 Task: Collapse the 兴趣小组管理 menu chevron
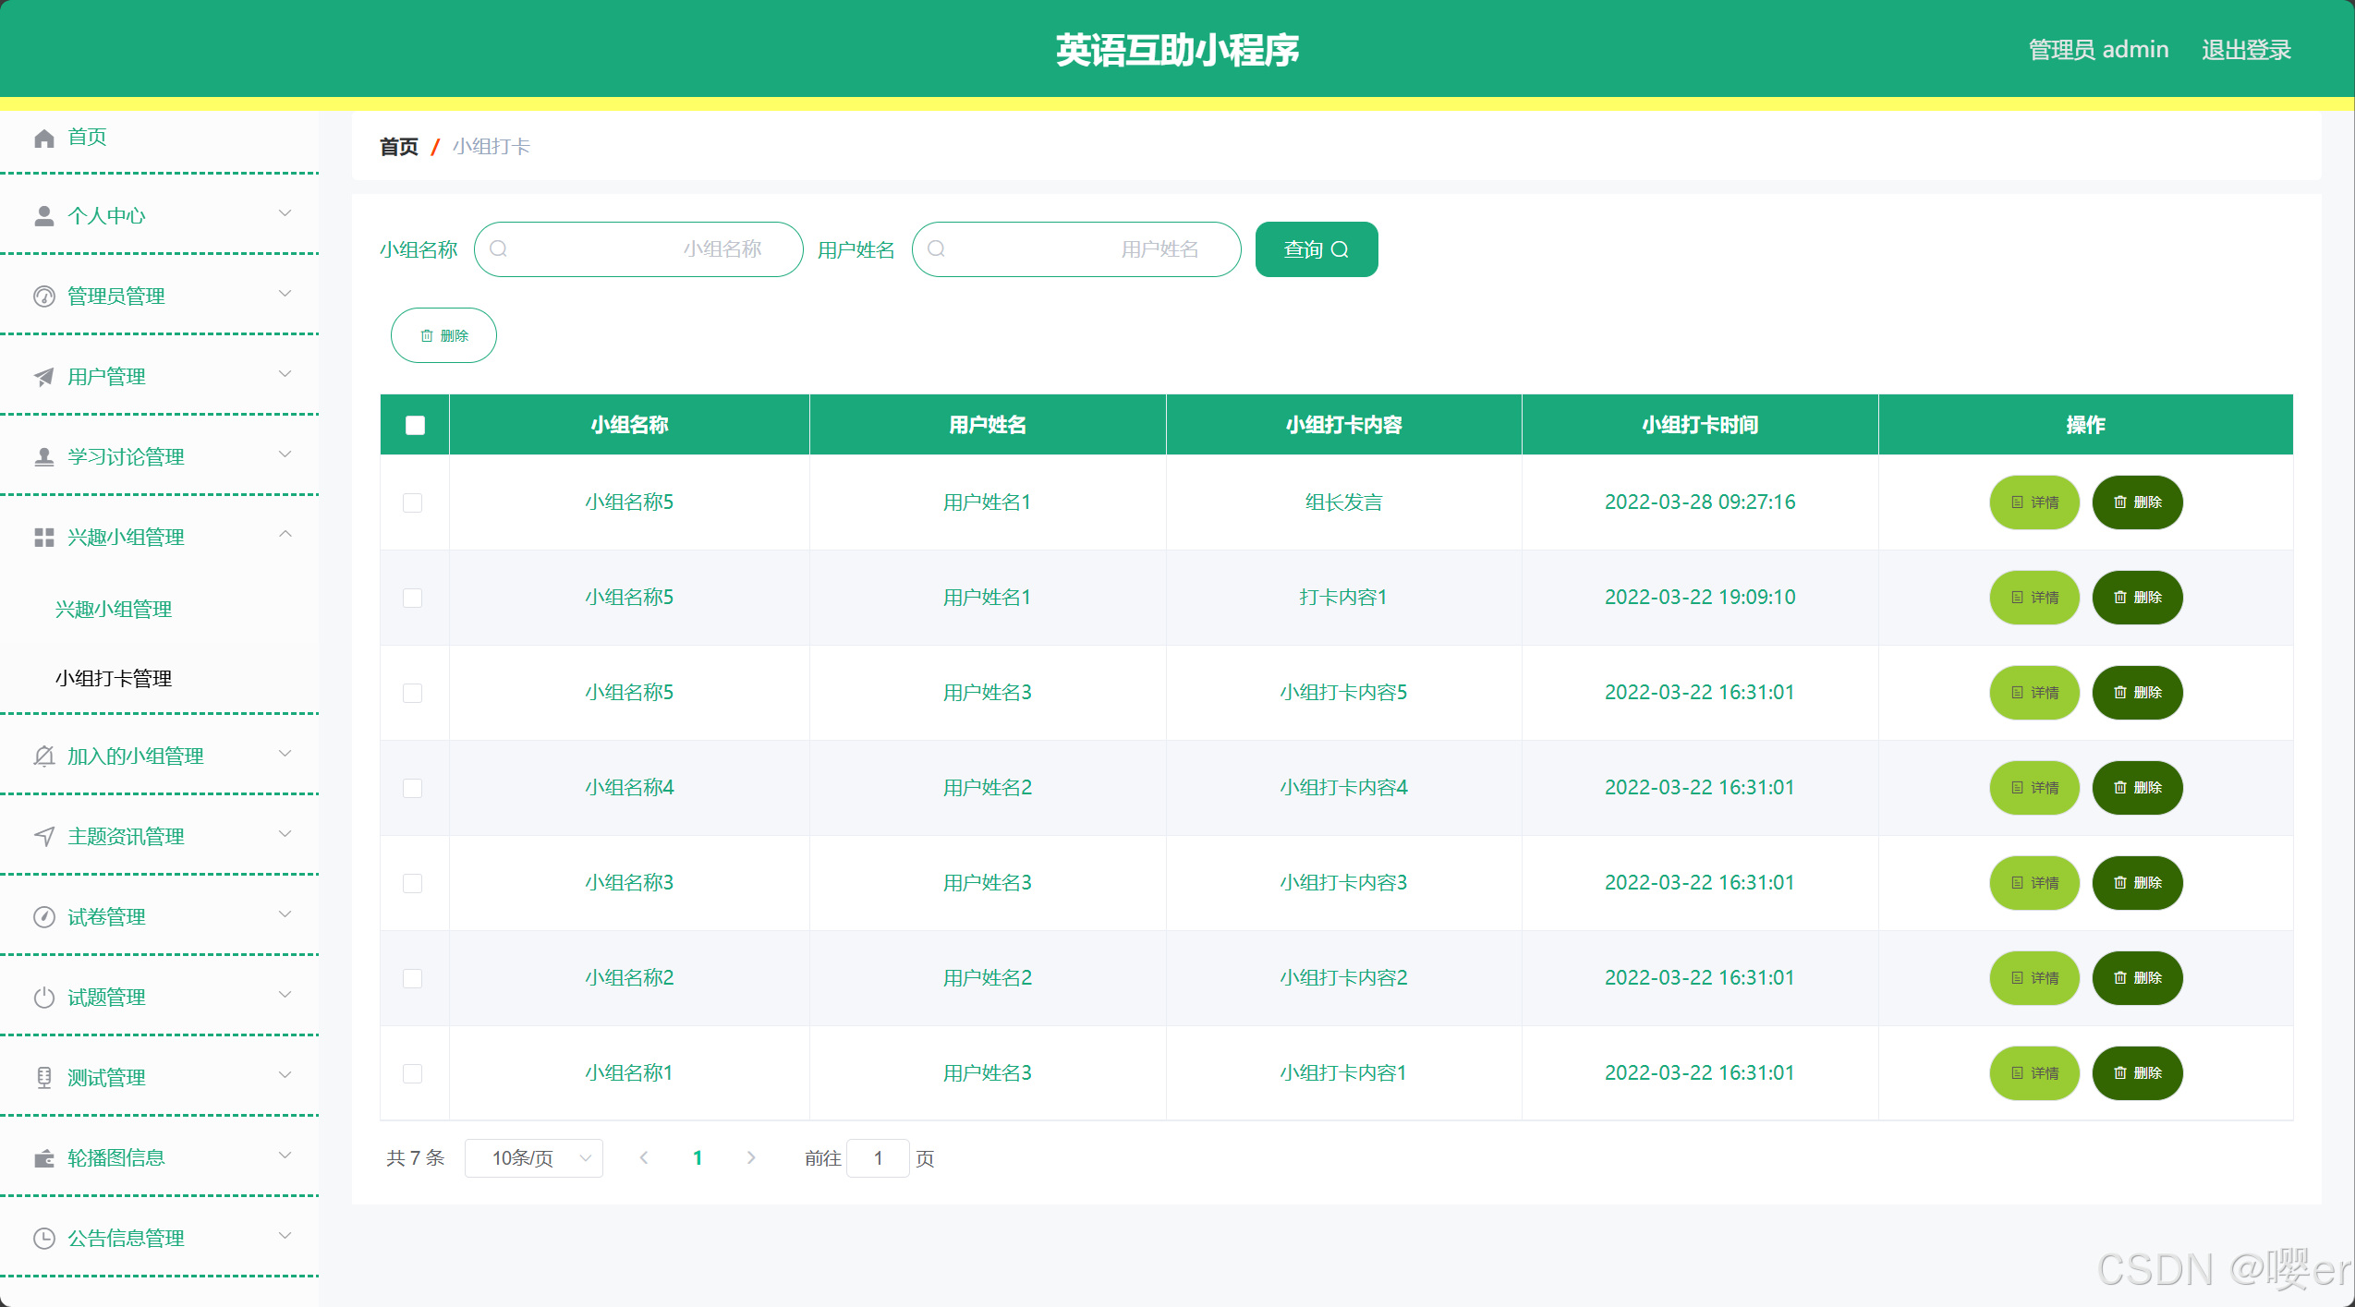pyautogui.click(x=285, y=535)
